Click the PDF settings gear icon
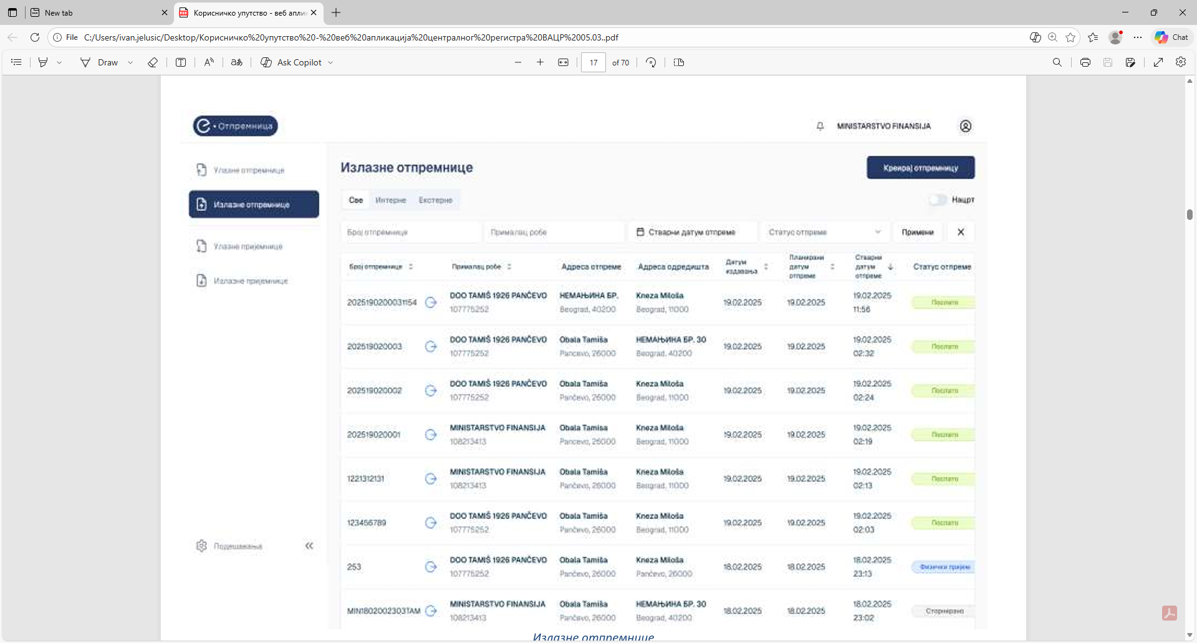Image resolution: width=1197 pixels, height=643 pixels. click(x=1180, y=62)
